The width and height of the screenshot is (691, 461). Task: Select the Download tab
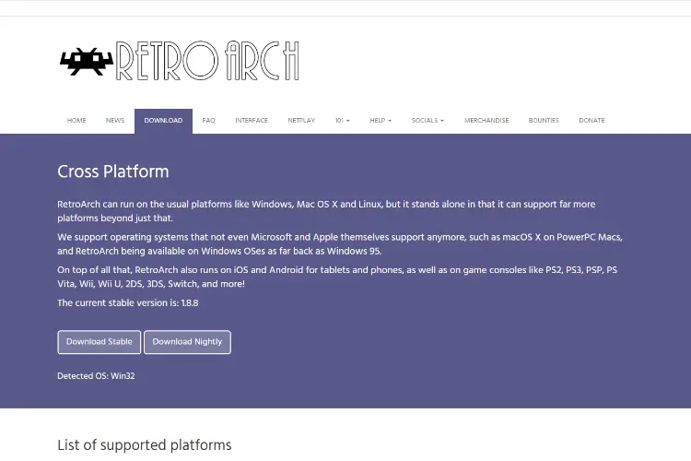point(163,121)
